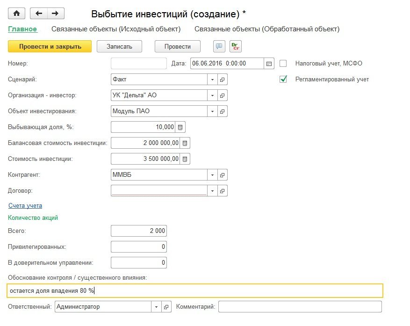
Task: Focus the Номер input field
Action: (139, 63)
